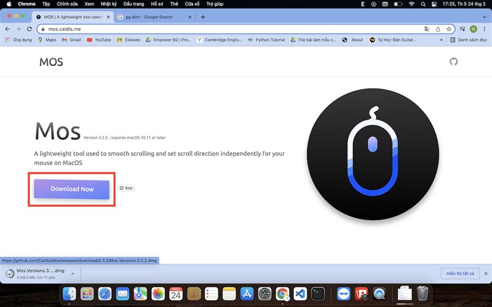Open the Dấu trang menu

pyautogui.click(x=133, y=4)
